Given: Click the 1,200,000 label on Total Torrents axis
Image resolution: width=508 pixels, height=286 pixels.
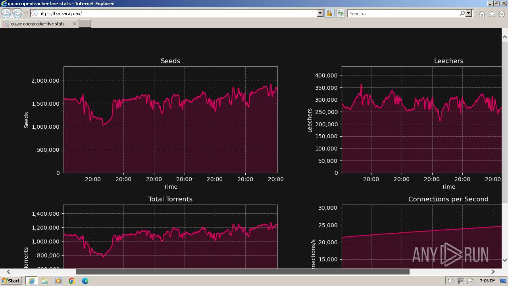Looking at the screenshot, I should pos(45,228).
